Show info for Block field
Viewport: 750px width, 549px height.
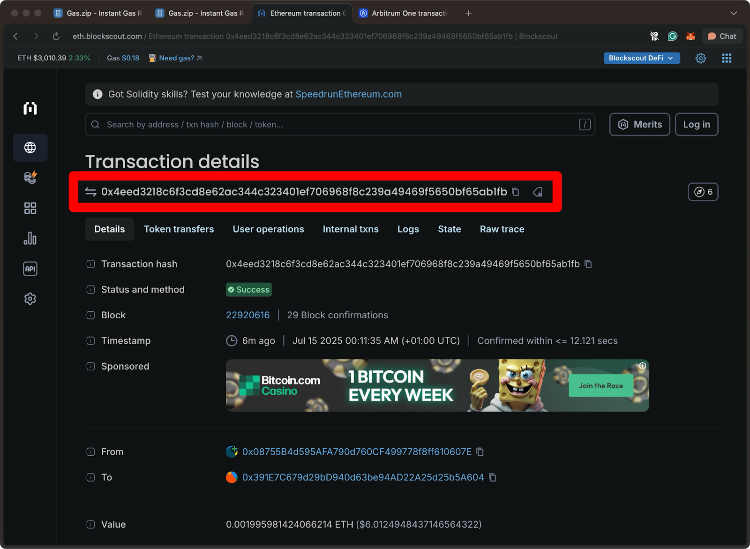click(x=91, y=315)
